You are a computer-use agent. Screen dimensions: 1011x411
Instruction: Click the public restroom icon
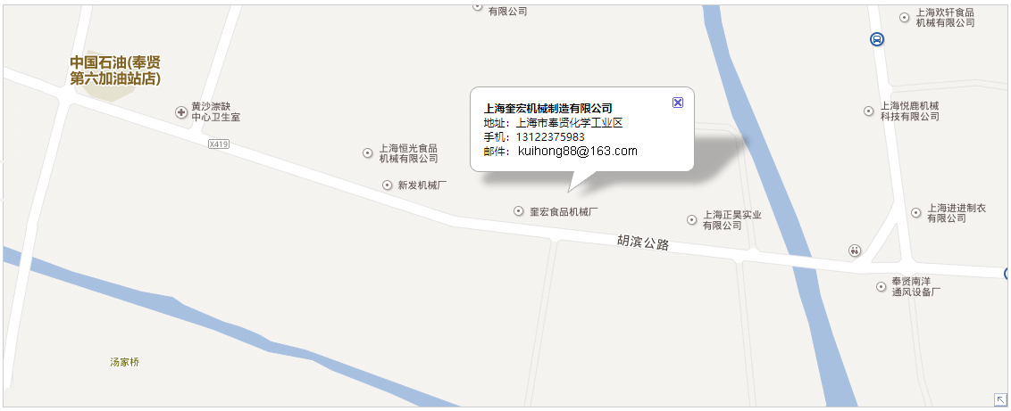tap(855, 251)
